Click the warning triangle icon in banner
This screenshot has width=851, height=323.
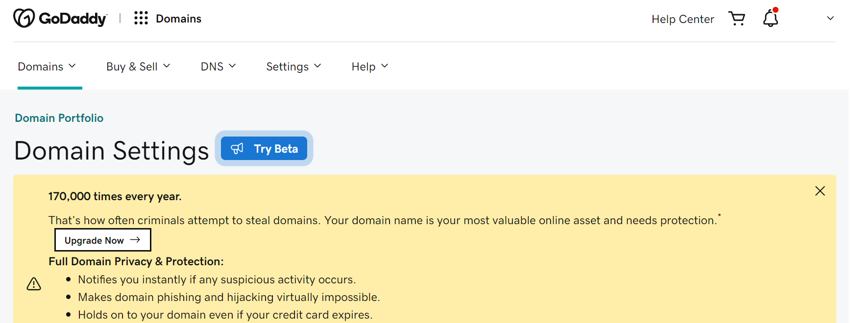pos(34,284)
